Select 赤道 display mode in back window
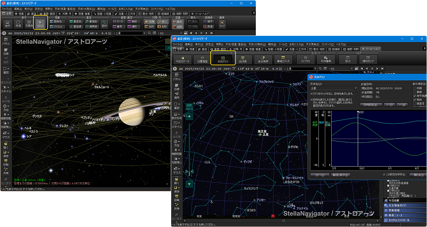427x227 pixels. pos(19,23)
